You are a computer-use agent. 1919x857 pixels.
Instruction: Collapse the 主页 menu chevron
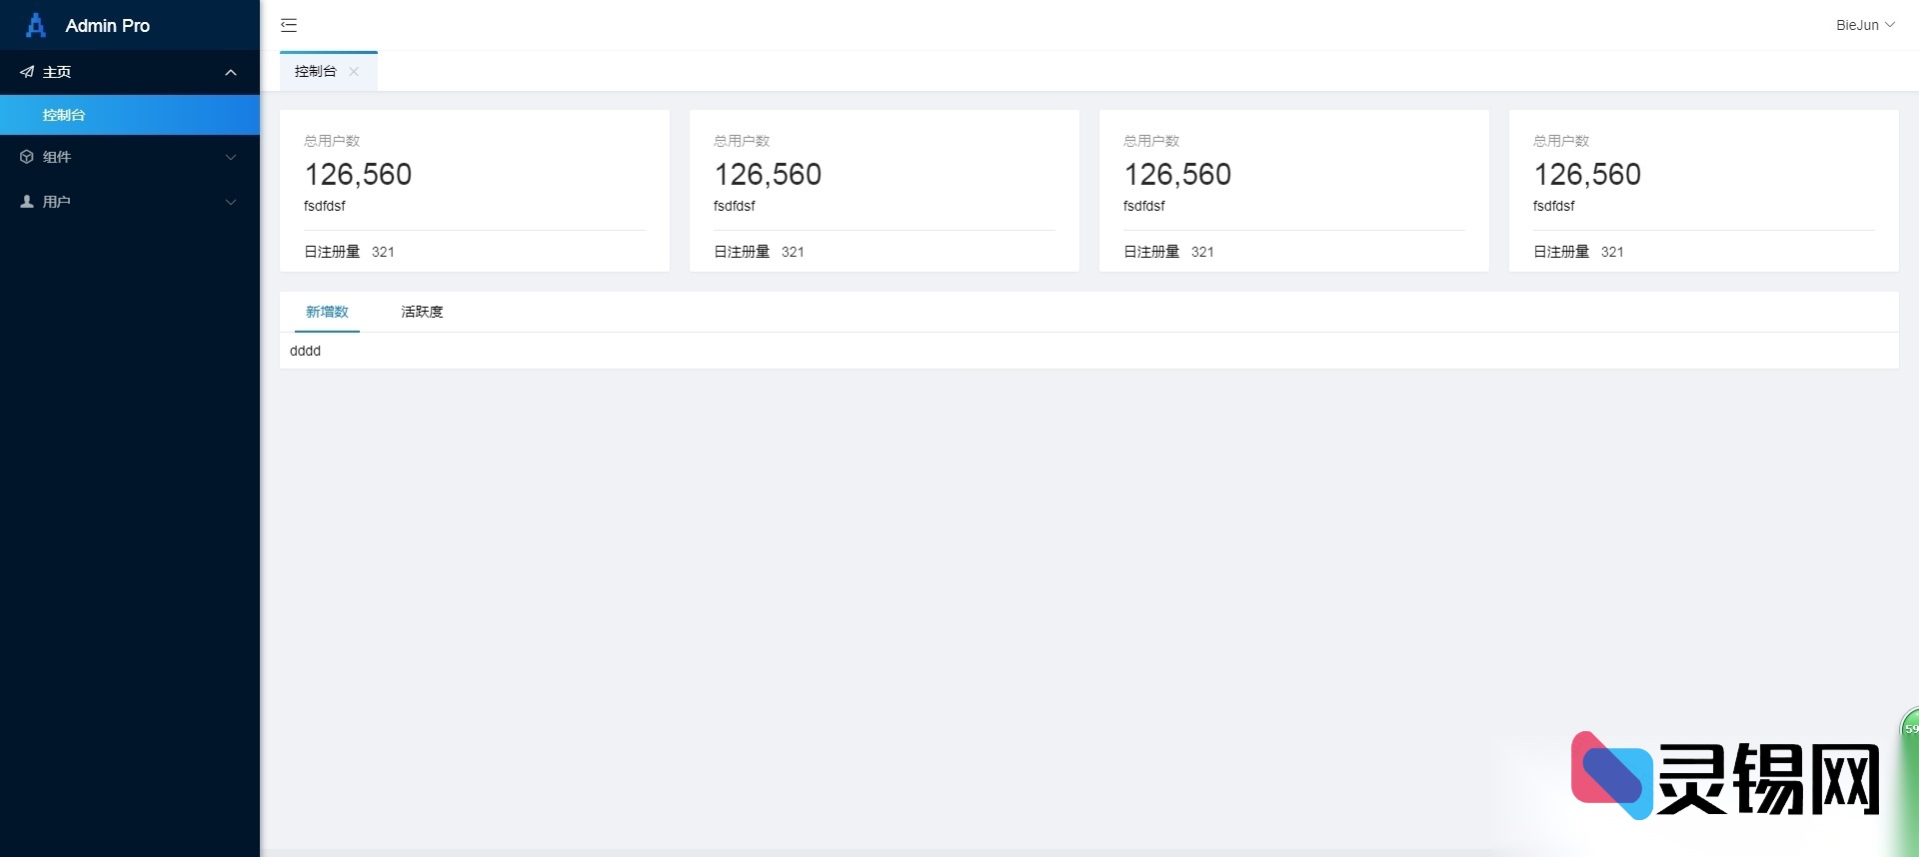pos(231,72)
